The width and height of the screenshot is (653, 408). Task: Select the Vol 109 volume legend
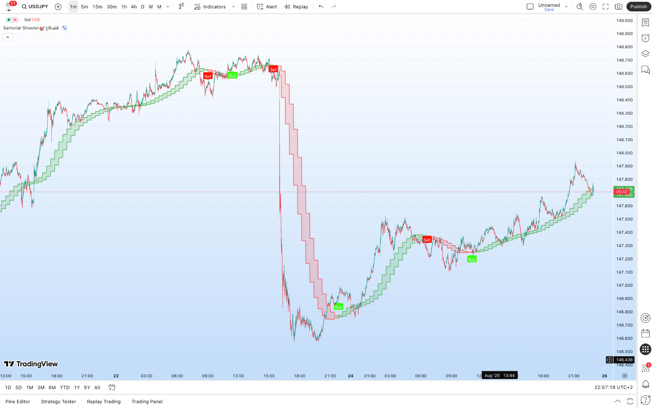click(32, 20)
